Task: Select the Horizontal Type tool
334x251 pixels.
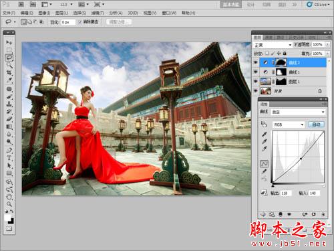Action: (x=9, y=158)
